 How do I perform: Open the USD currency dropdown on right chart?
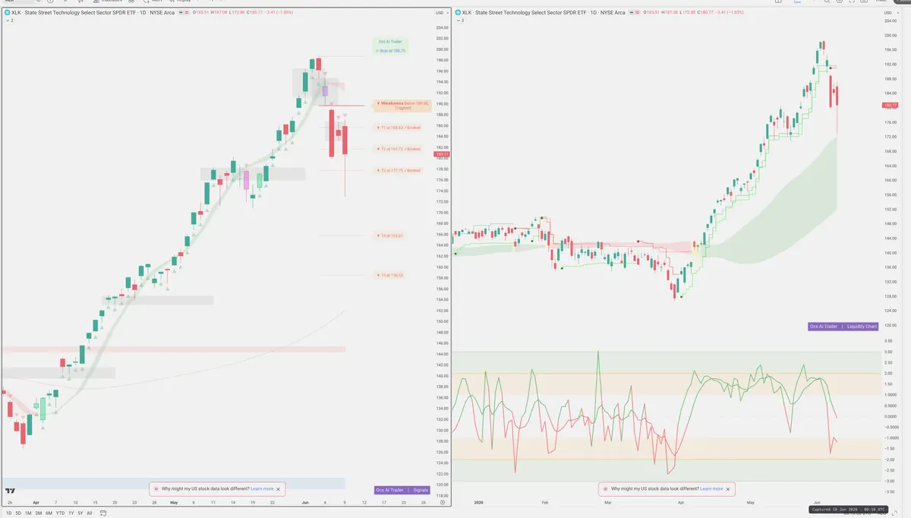892,13
